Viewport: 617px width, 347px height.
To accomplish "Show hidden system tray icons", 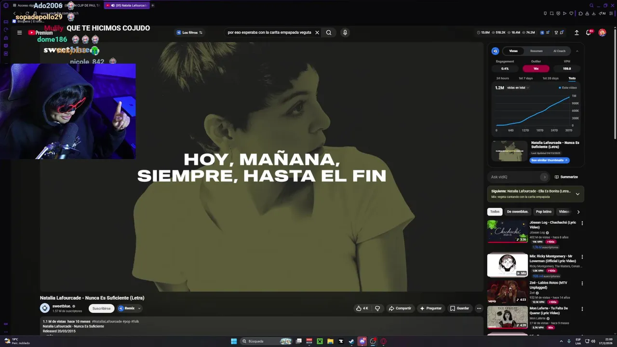I will tap(562, 341).
